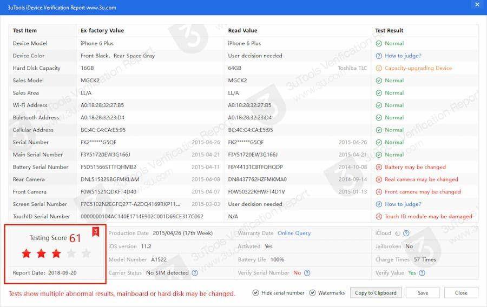Screen dimensions: 487x307
Task: Click the No SIM detected status text
Action: click(167, 273)
